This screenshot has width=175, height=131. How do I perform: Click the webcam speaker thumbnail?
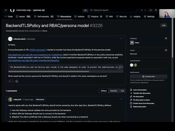point(167,13)
